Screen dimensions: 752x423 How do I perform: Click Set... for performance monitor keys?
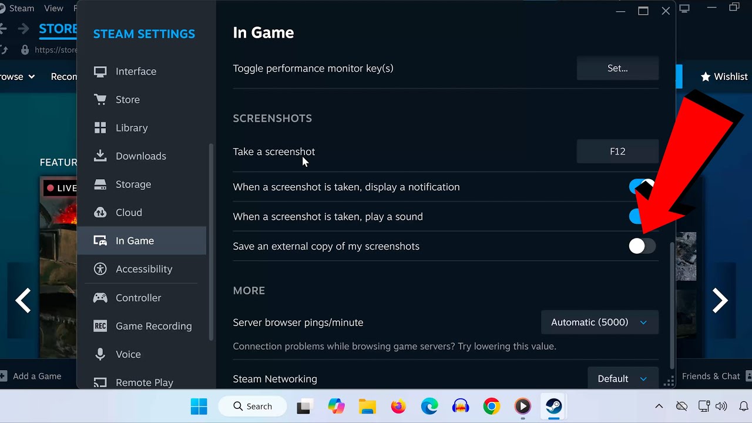617,68
